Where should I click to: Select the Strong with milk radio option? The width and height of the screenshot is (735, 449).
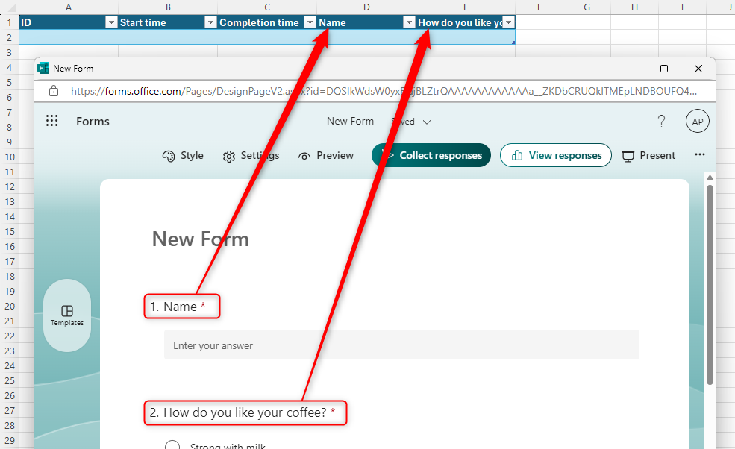pyautogui.click(x=172, y=444)
